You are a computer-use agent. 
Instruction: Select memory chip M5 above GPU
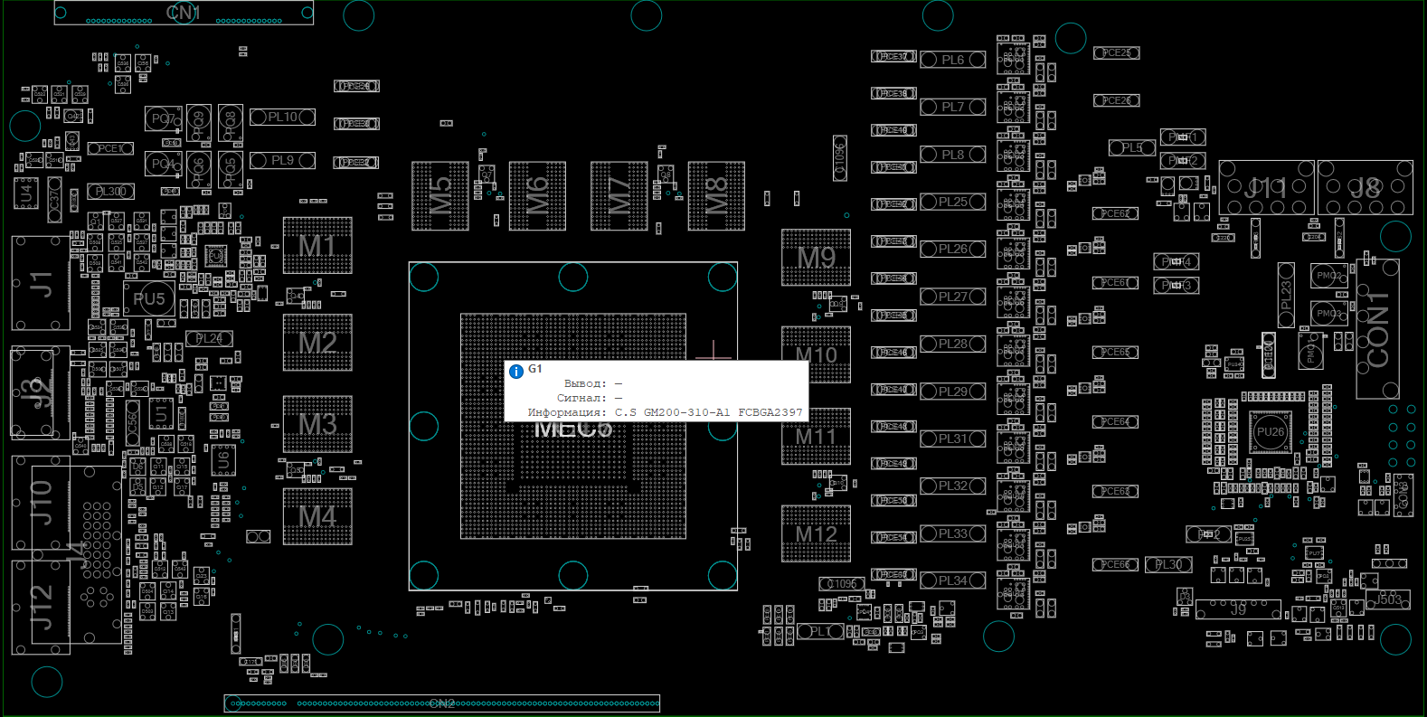(x=440, y=196)
